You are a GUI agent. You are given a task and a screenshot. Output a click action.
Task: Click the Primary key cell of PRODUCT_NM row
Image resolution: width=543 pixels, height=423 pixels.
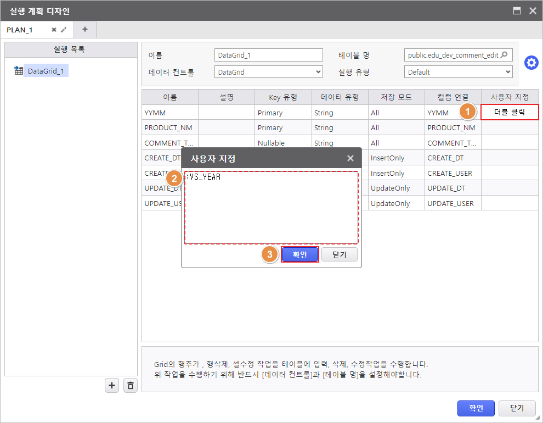coord(283,127)
